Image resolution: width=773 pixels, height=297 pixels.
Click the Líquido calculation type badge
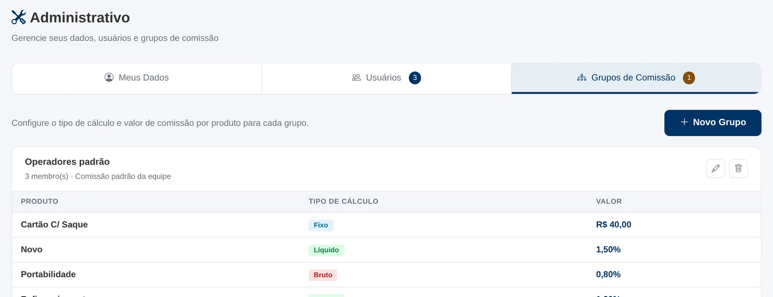point(327,250)
